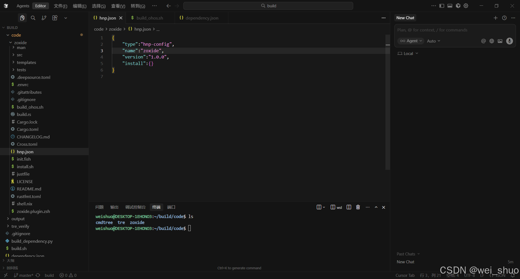
Task: Open the Source Control view icon
Action: (44, 18)
